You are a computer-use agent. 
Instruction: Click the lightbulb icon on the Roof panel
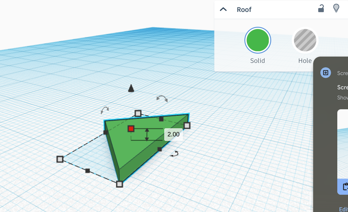point(336,8)
